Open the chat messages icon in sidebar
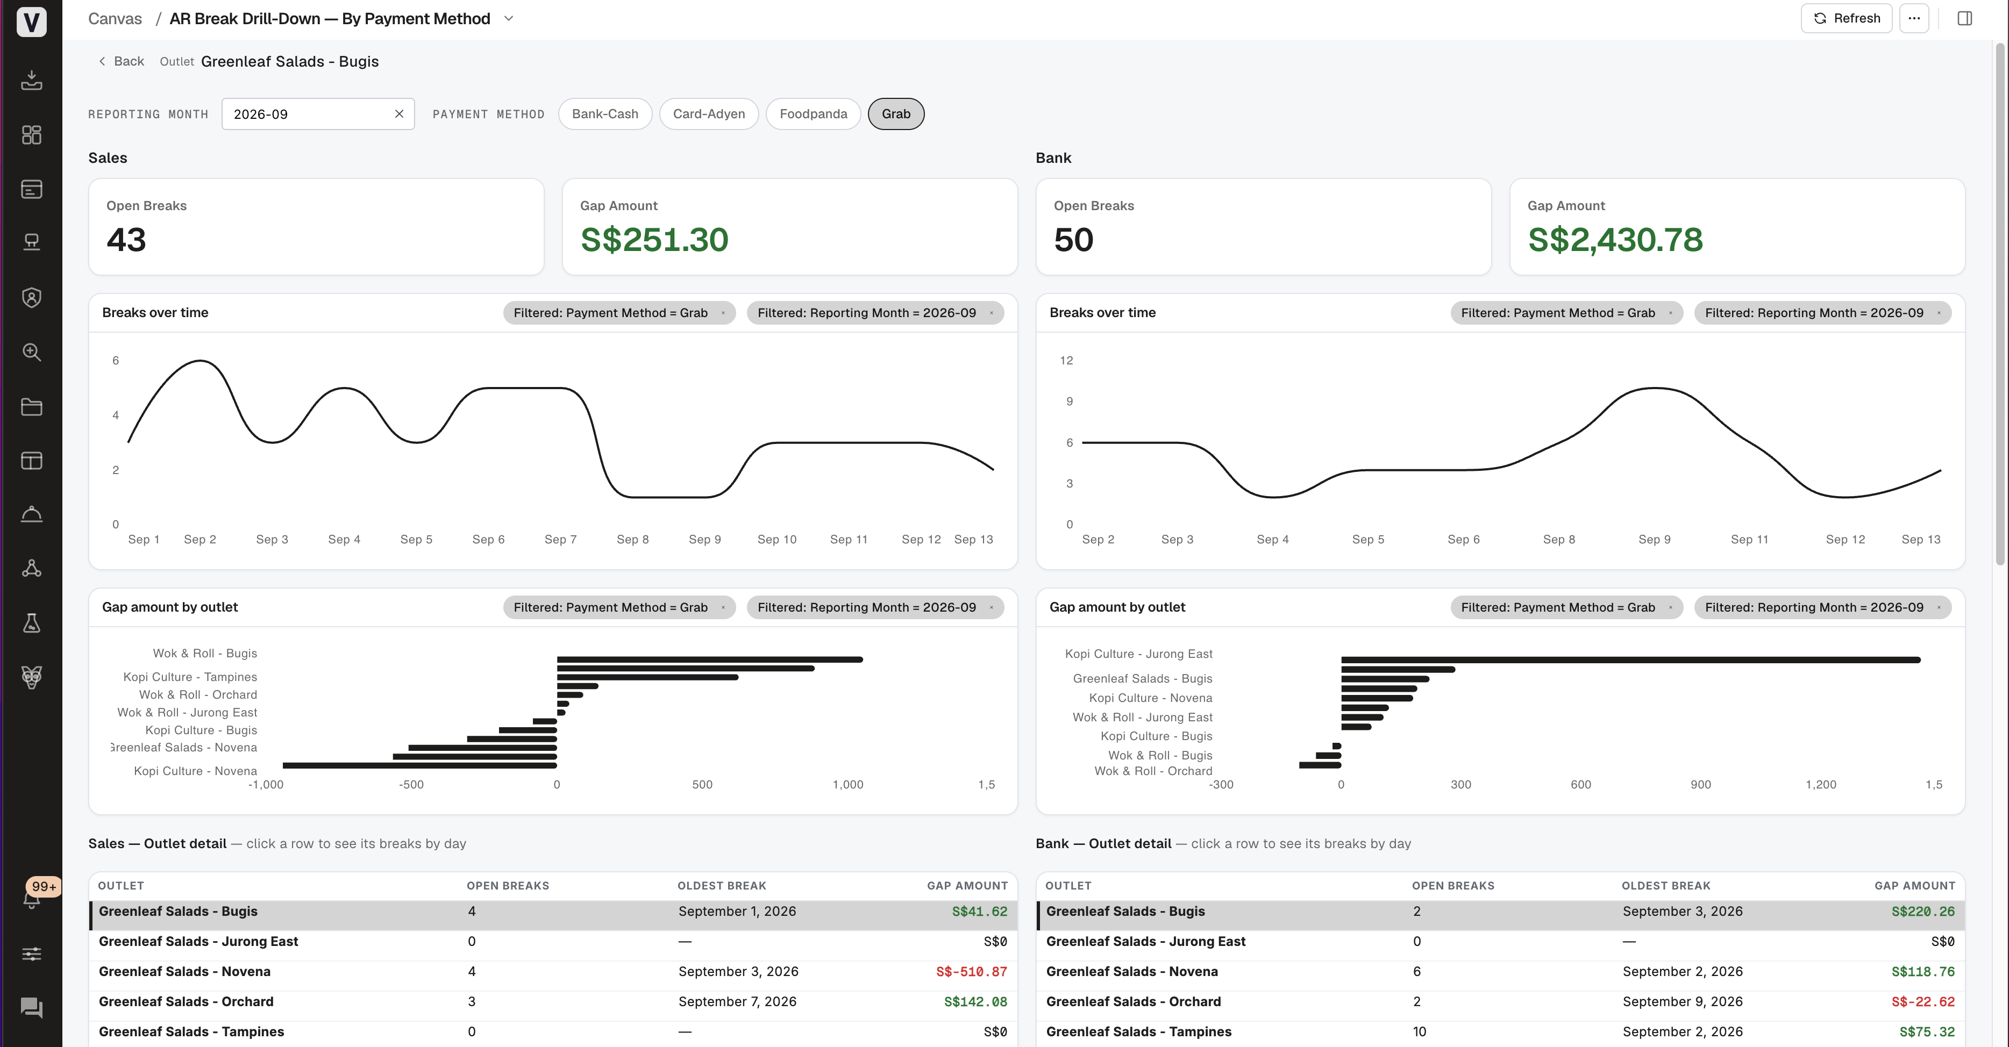 point(31,1008)
